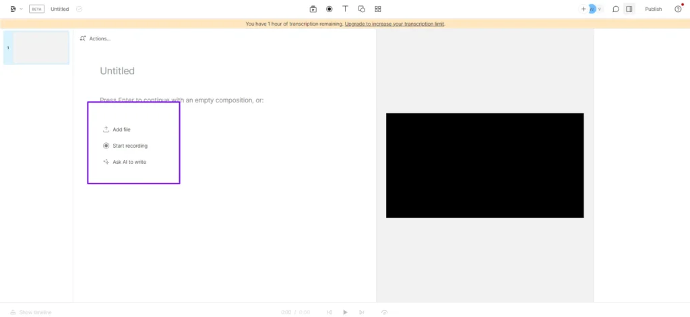The height and width of the screenshot is (317, 690).
Task: Expand the chevron next to the avatar
Action: (x=599, y=9)
